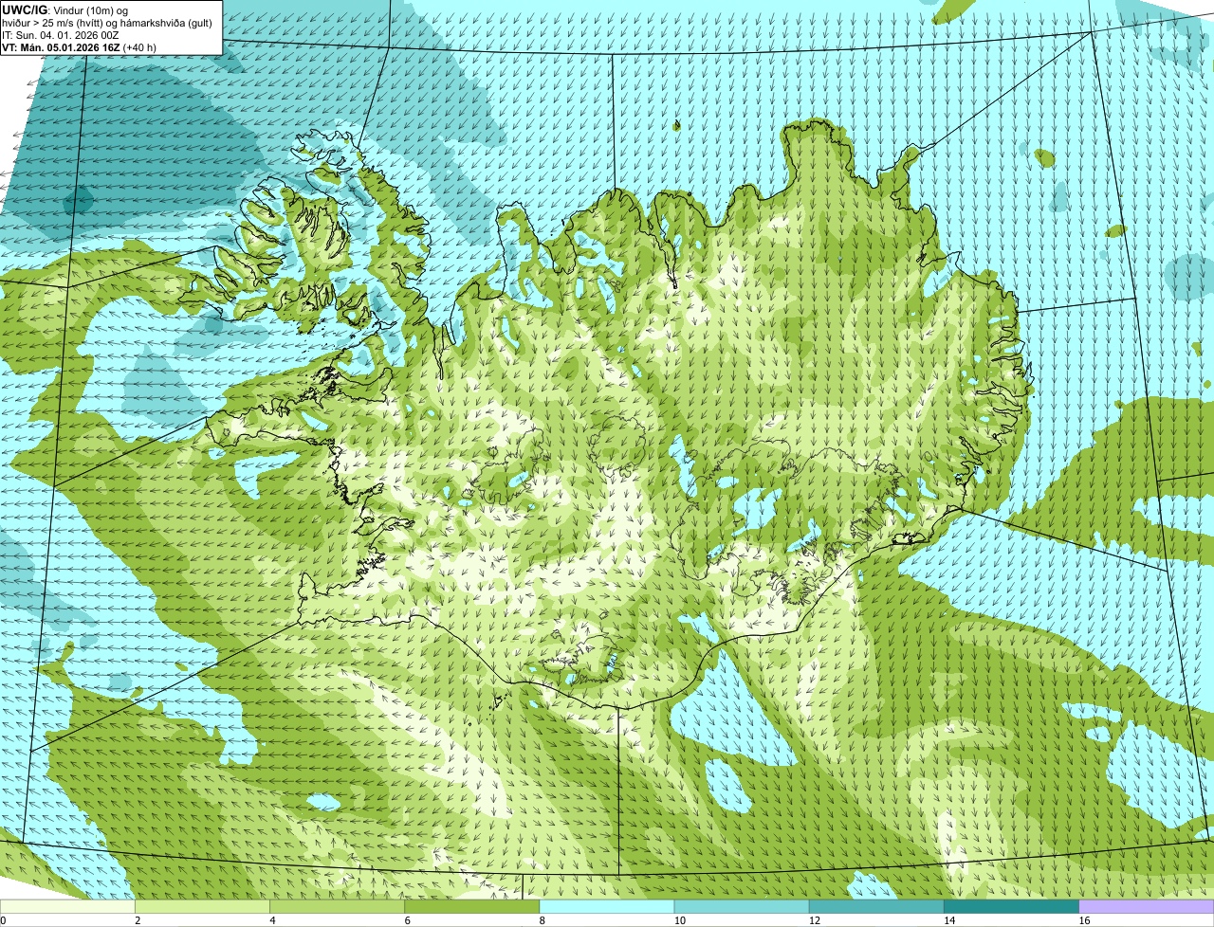Click the '14' label under the color scale
The height and width of the screenshot is (927, 1214).
tap(949, 920)
